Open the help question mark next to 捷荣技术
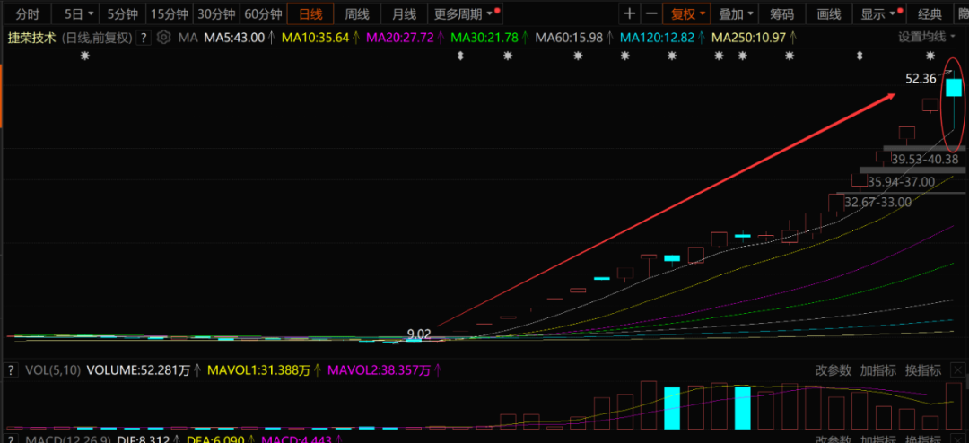 pyautogui.click(x=144, y=38)
